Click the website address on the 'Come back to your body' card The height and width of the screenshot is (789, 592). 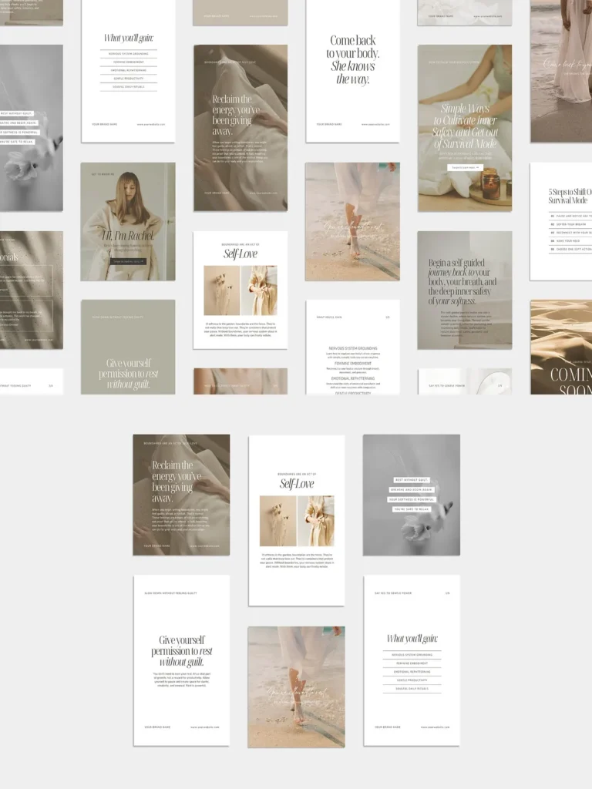click(x=375, y=124)
